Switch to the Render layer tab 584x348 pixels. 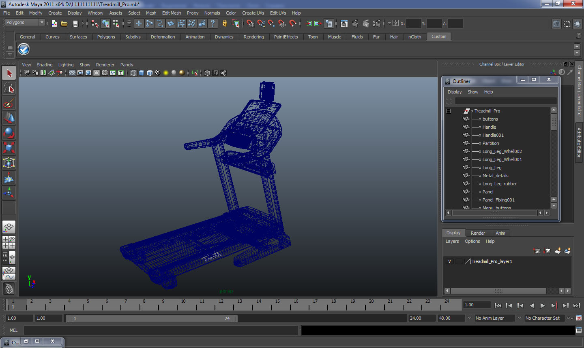tap(478, 233)
